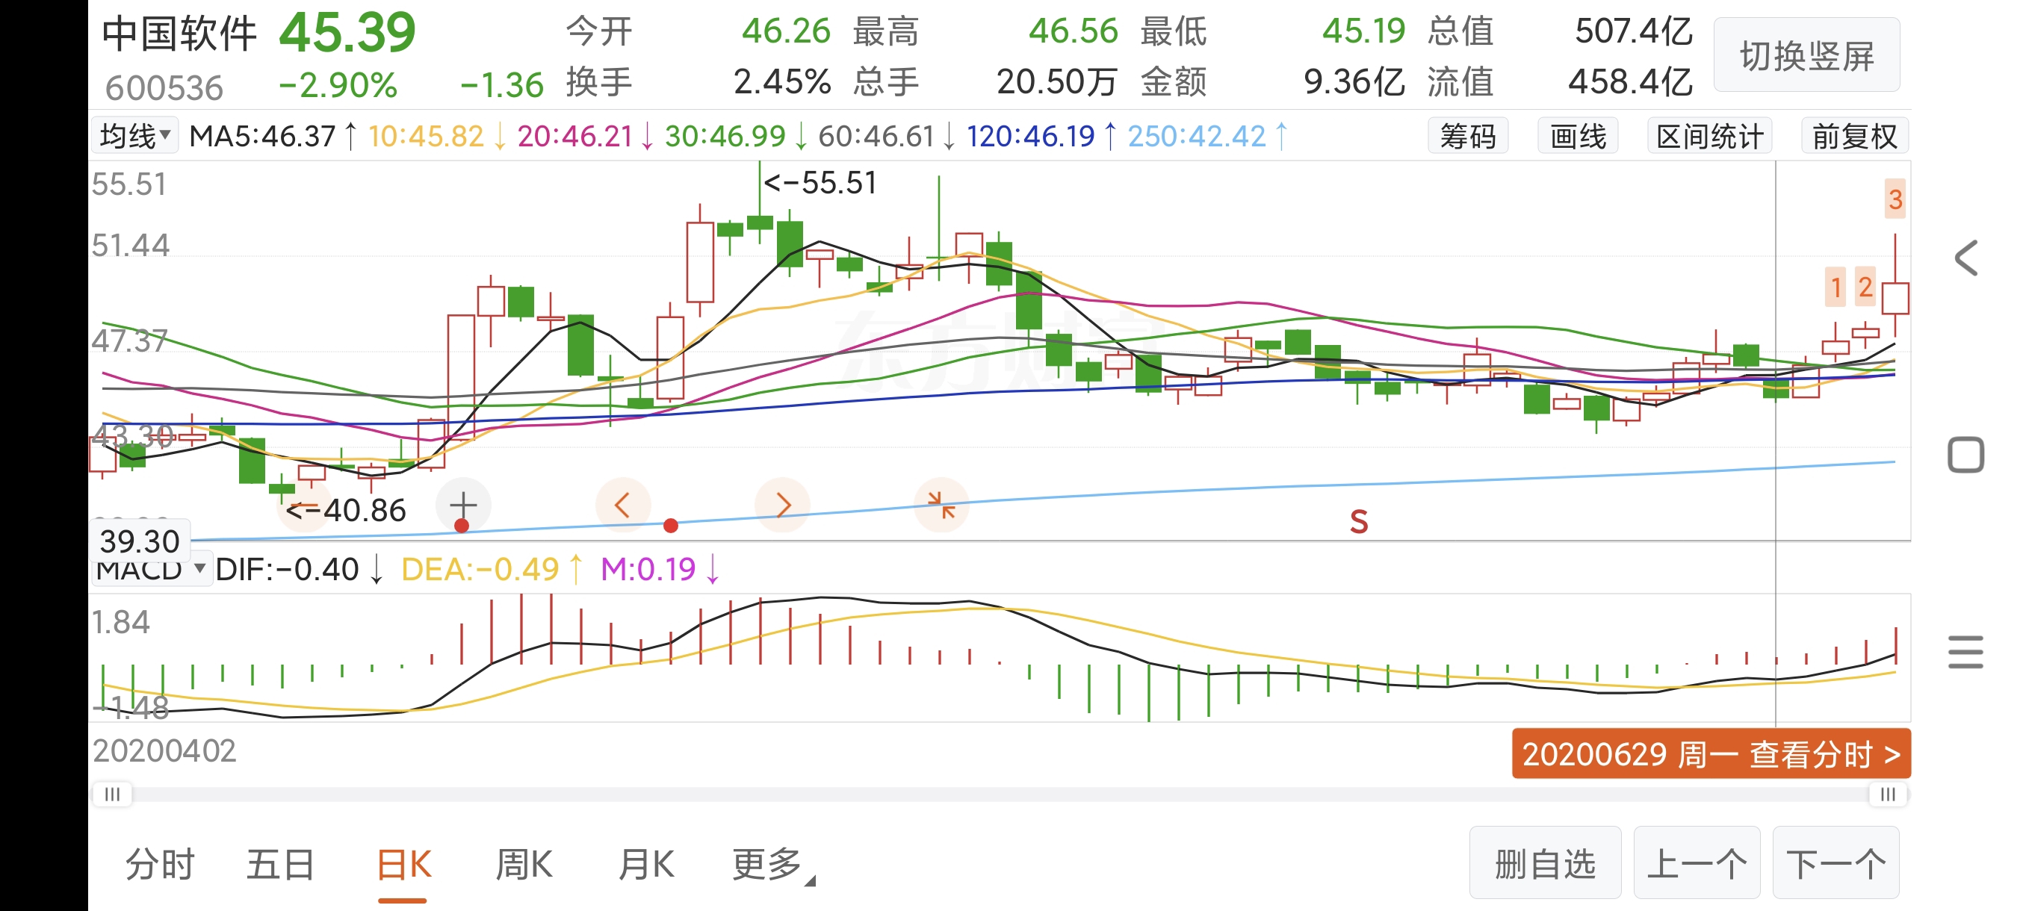
Task: Click the orange left arrow chart icon
Action: (x=622, y=505)
